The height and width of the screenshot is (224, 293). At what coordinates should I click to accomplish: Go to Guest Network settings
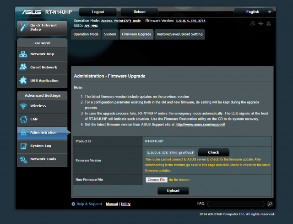[x=43, y=67]
